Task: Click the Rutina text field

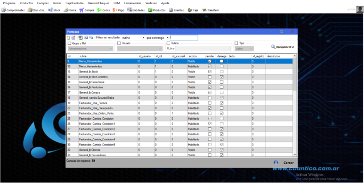Action: [x=203, y=49]
